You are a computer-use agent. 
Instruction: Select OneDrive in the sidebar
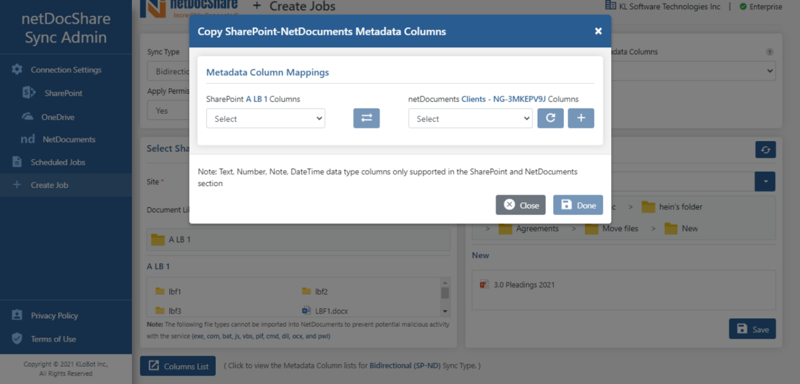coord(58,117)
